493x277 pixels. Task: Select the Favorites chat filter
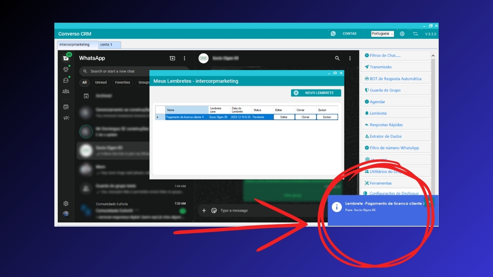pos(122,82)
